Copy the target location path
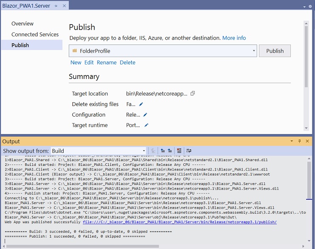 click(192, 93)
